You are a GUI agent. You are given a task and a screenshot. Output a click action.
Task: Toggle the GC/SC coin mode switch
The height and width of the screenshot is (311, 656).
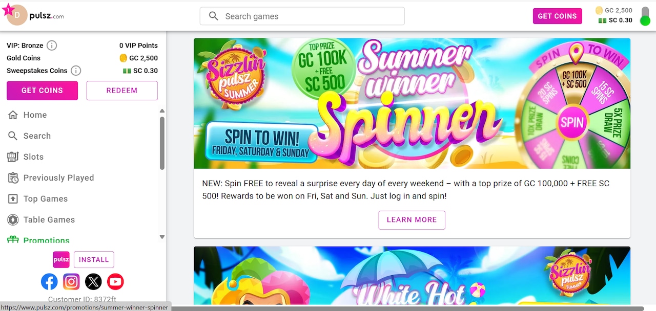pos(645,16)
